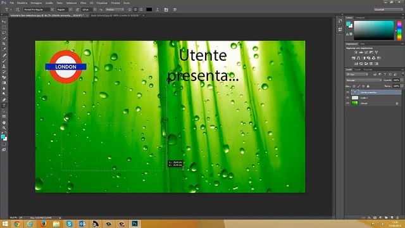This screenshot has width=405, height=228.
Task: Open Skype from the taskbar
Action: click(69, 224)
